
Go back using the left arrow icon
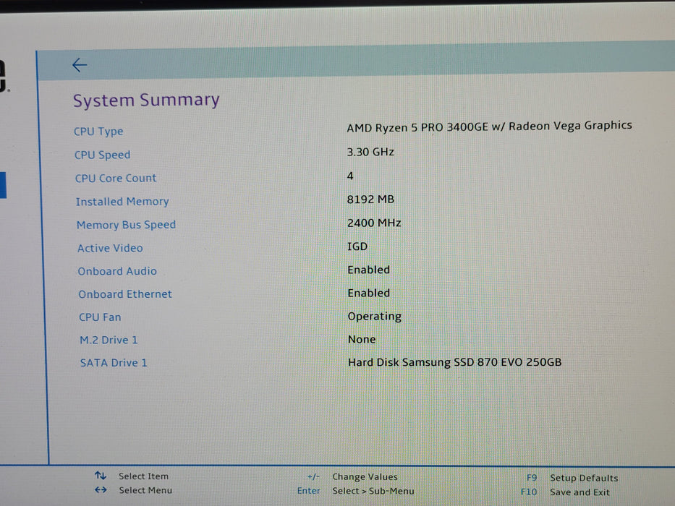(x=80, y=65)
